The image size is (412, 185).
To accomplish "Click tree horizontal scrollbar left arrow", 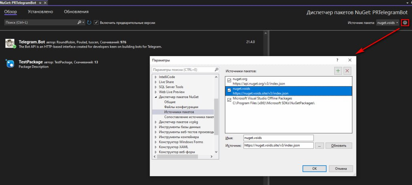I will [x=155, y=157].
